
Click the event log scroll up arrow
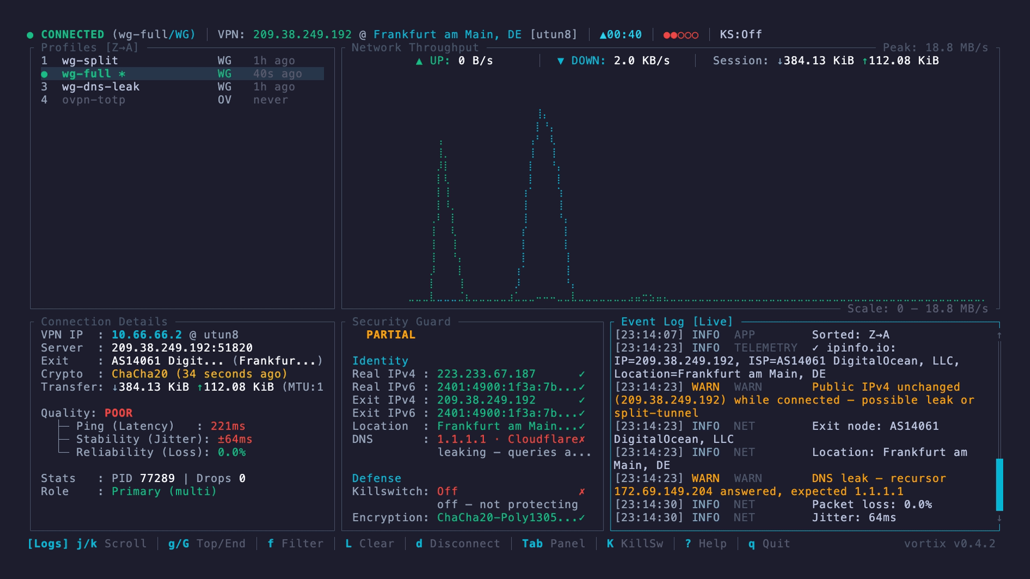point(999,335)
